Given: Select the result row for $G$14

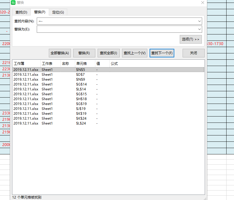Looking at the screenshot, I should pos(109,84).
